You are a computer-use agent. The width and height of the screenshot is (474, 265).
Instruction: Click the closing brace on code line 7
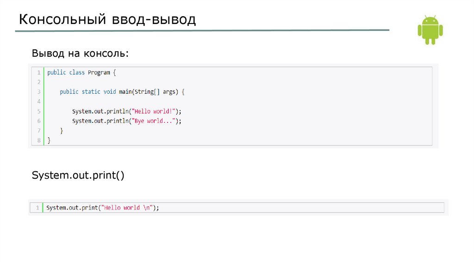point(62,131)
